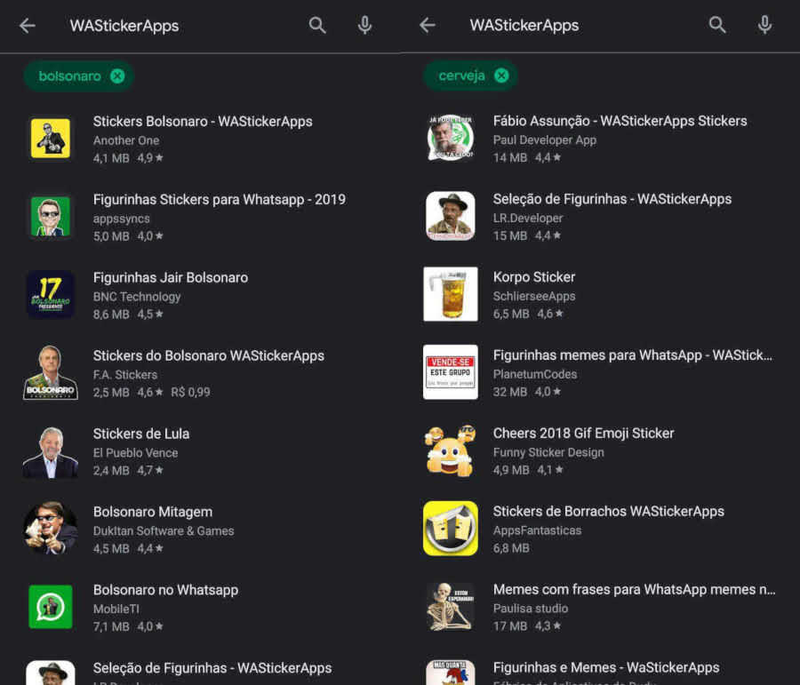The width and height of the screenshot is (800, 685).
Task: Tap developer name 'F.A. Stickers'
Action: (x=125, y=374)
